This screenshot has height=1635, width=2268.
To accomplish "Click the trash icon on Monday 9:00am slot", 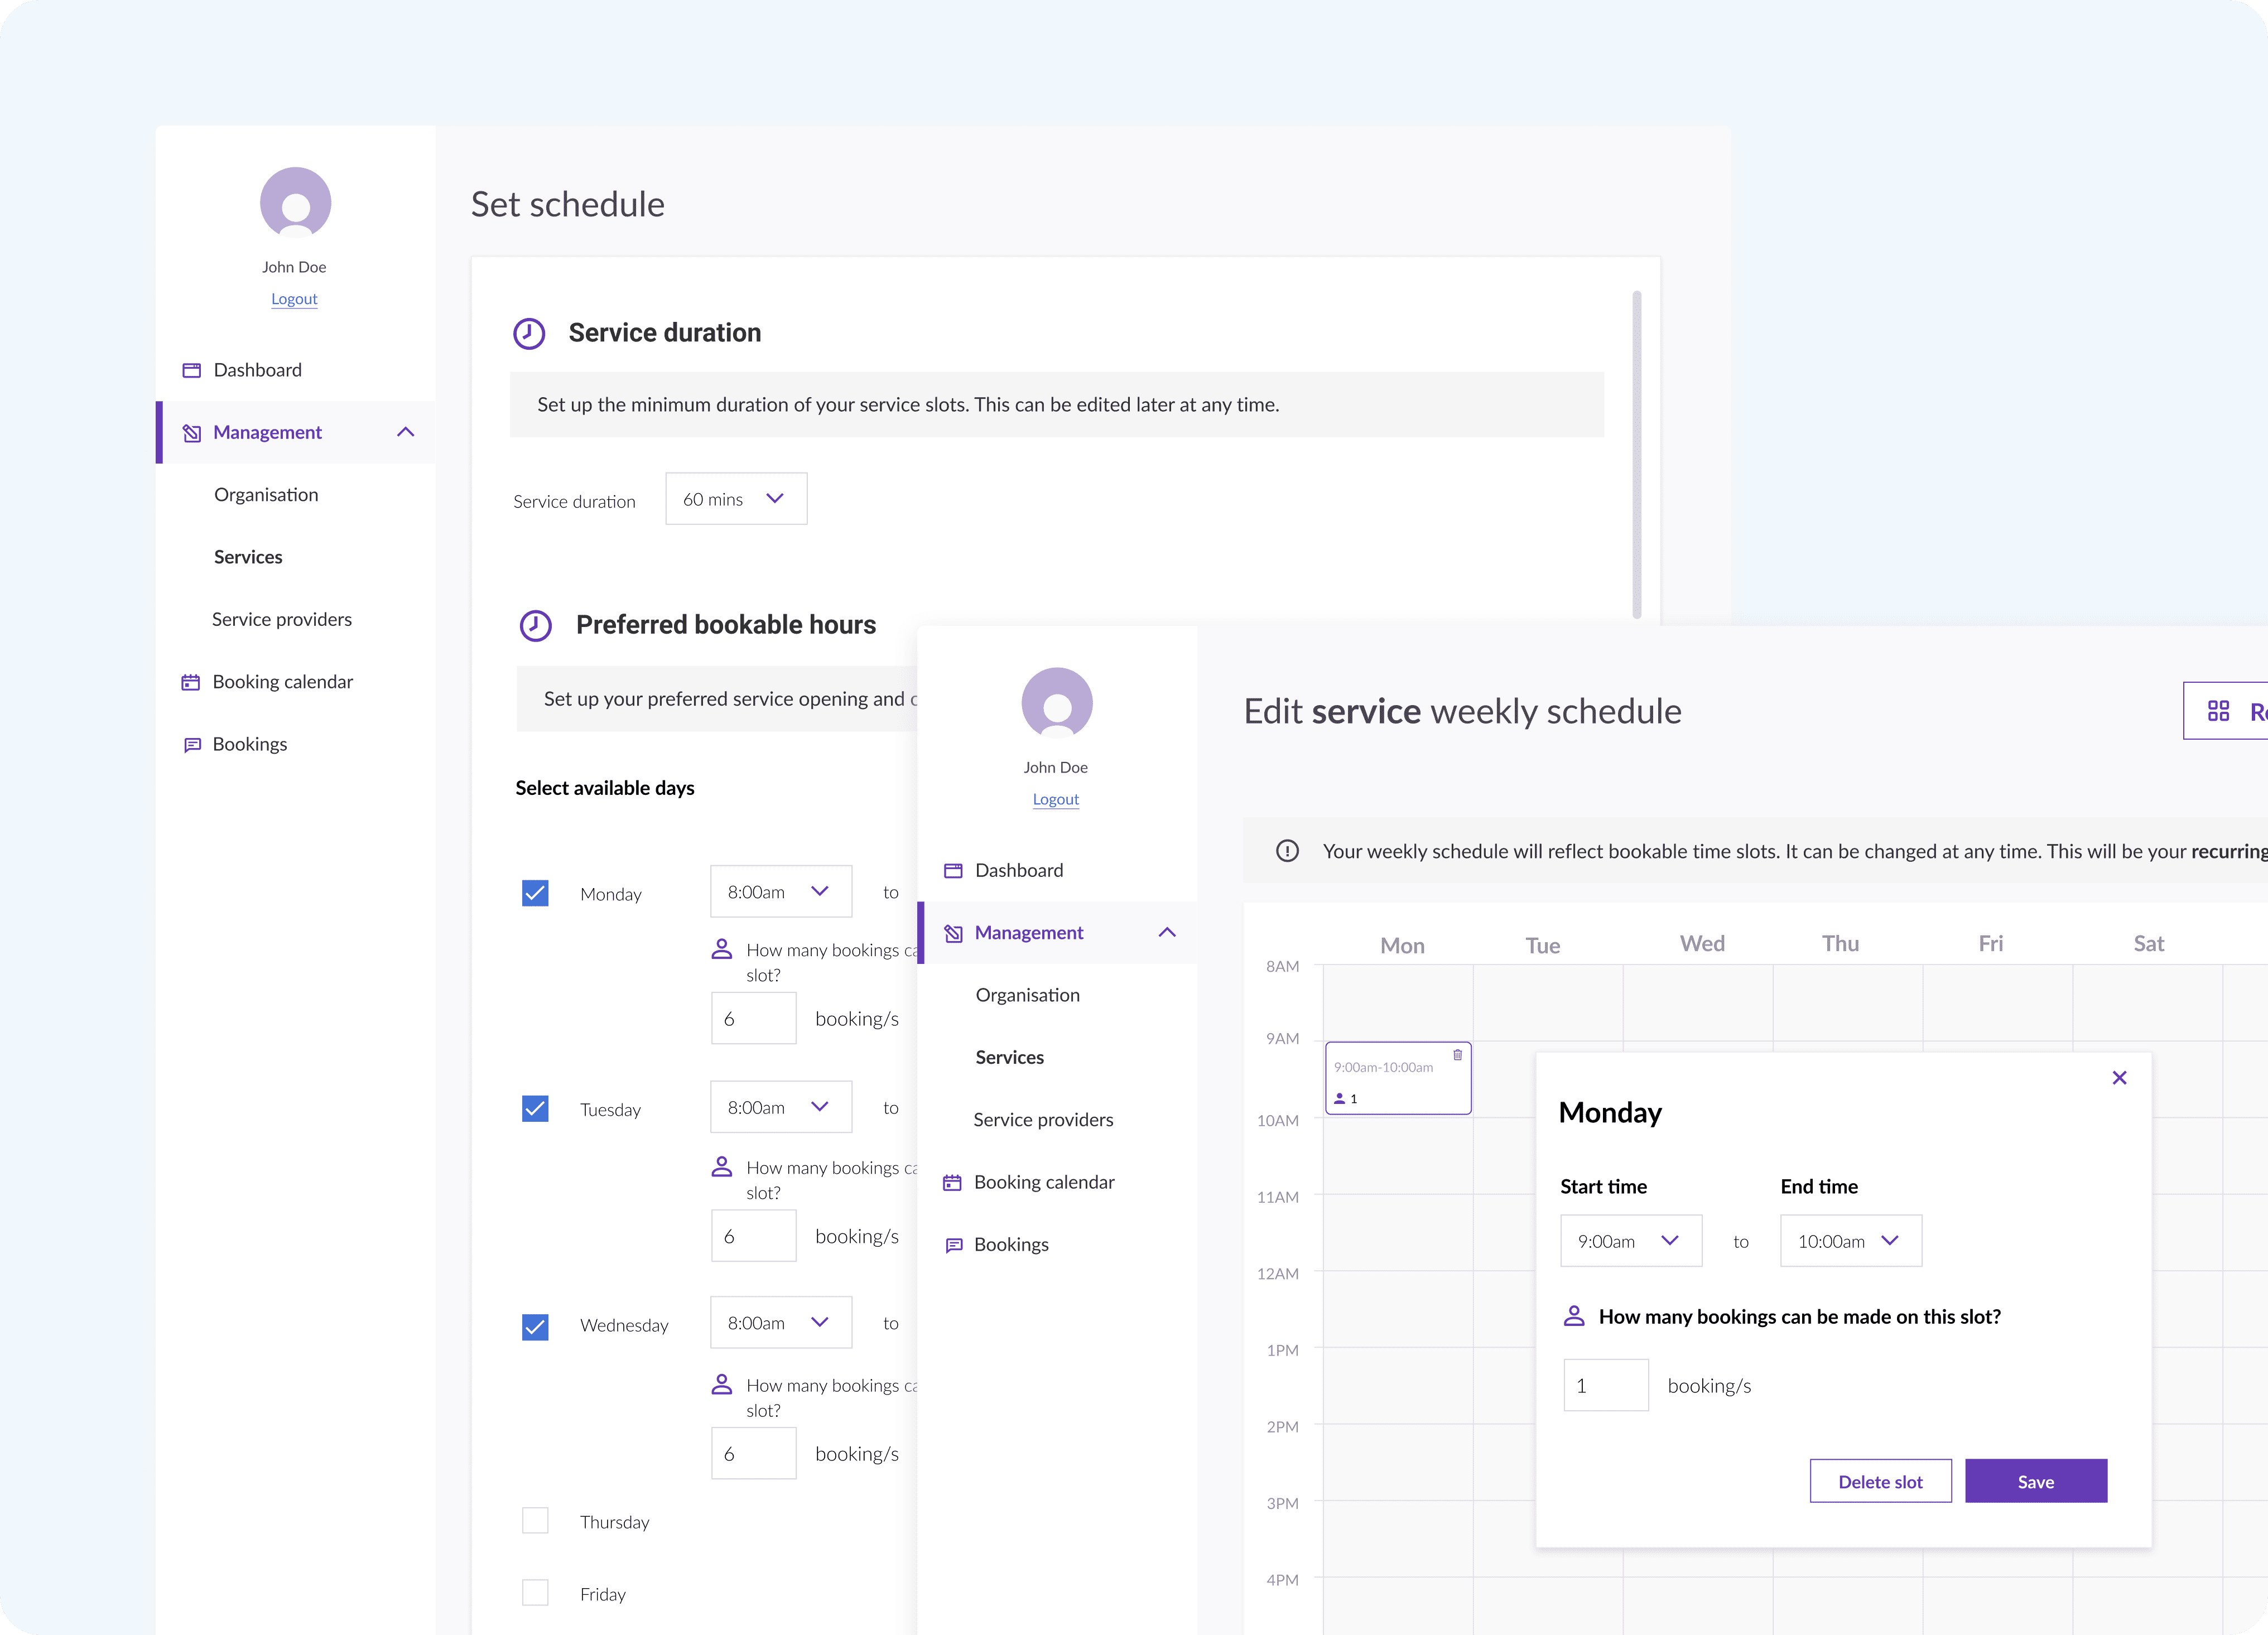I will coord(1457,1055).
